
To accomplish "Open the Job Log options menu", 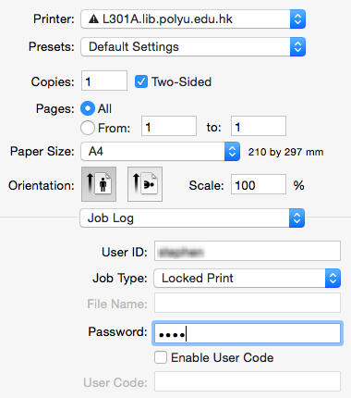I will [192, 218].
